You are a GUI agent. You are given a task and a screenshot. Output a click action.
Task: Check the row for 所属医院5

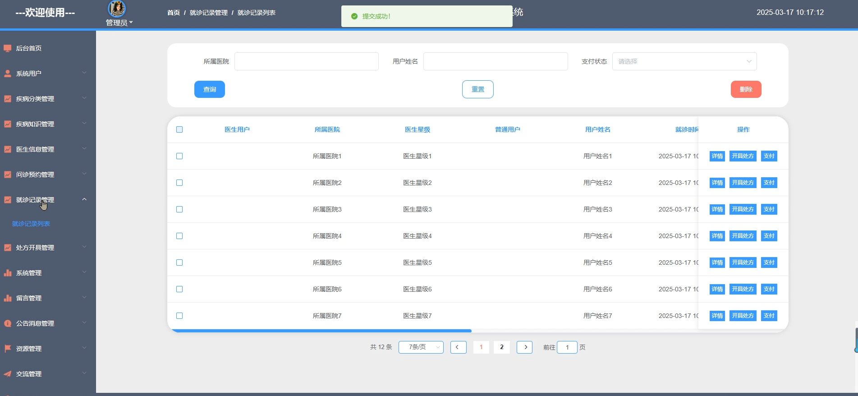[179, 262]
